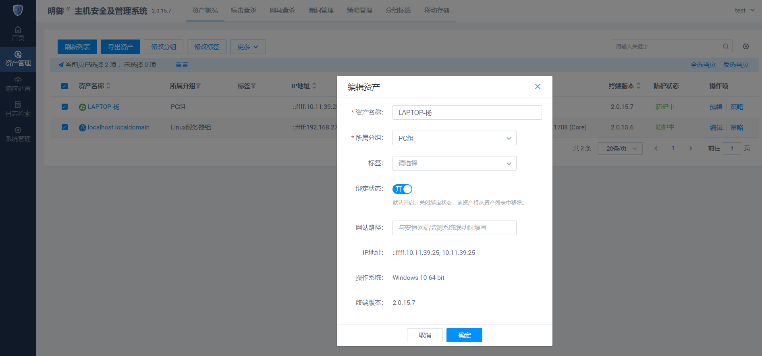Viewport: 762px width, 356px height.
Task: Confirm with the 确定 button
Action: [464, 335]
